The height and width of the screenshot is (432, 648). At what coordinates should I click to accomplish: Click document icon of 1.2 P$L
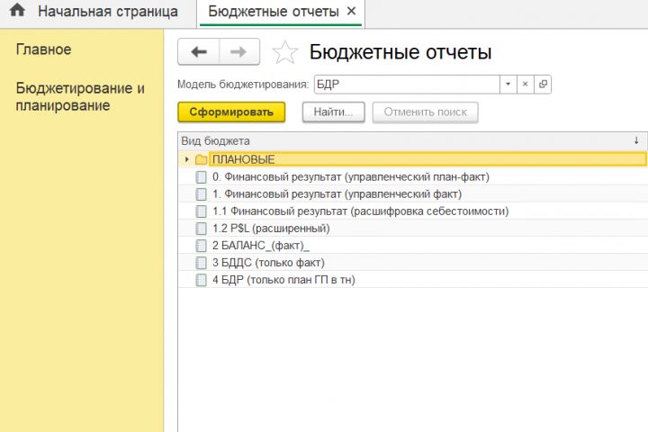[x=202, y=229]
